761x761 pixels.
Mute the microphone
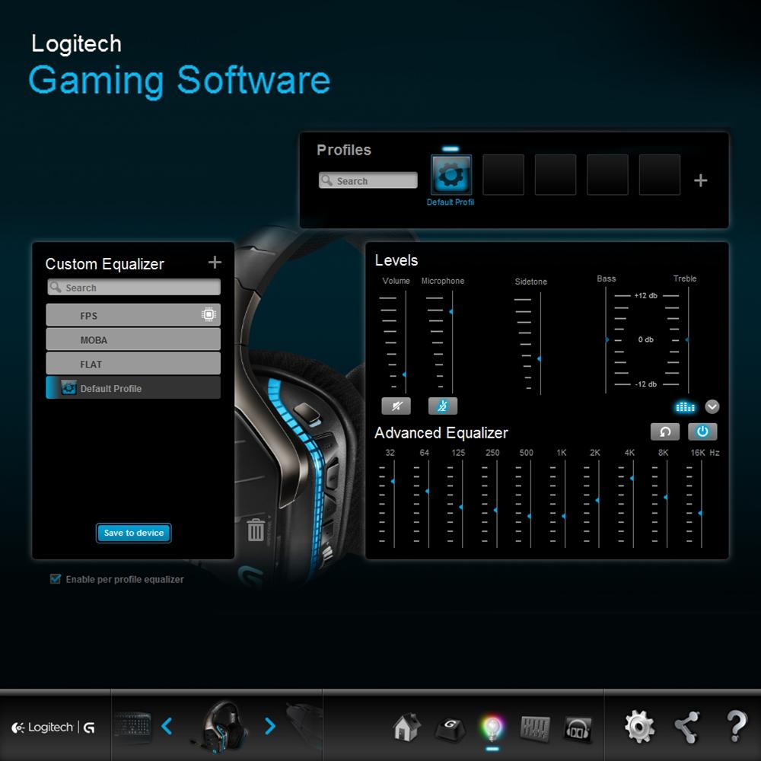[442, 406]
